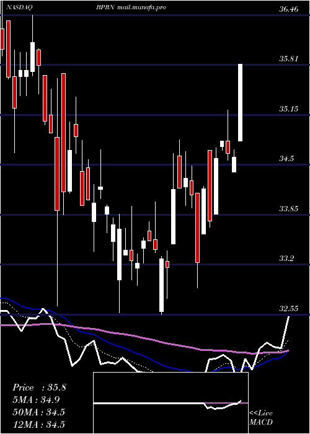This screenshot has width=310, height=434.
Task: Click the Price : 35.8 readout
Action: (x=39, y=387)
